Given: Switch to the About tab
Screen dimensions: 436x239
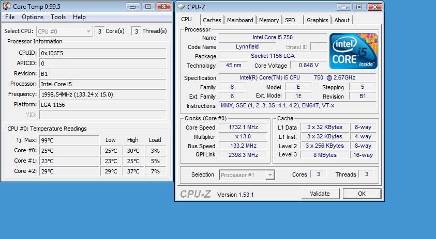Looking at the screenshot, I should [342, 20].
